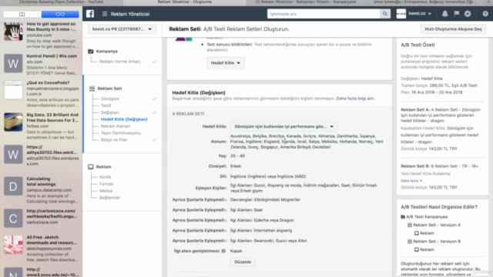Click the Reklam Seti sidebar heading

(109, 88)
